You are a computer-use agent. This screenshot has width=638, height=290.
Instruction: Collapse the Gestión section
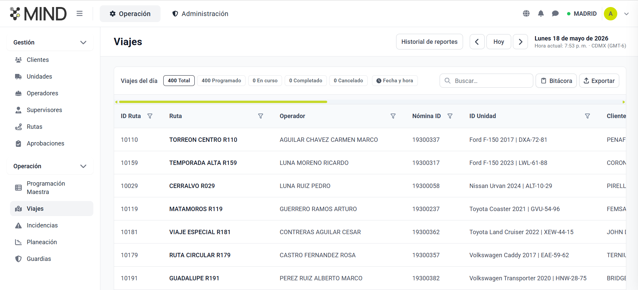(x=50, y=42)
